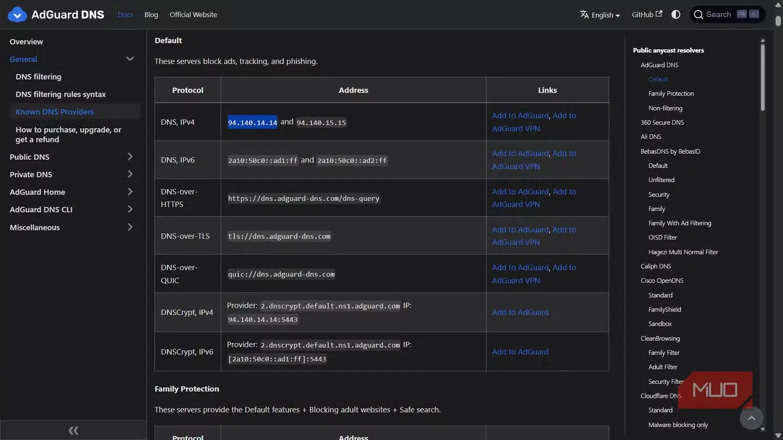Click the 94.140.14.14:5443 DNSCrypt address
783x440 pixels.
(x=263, y=320)
